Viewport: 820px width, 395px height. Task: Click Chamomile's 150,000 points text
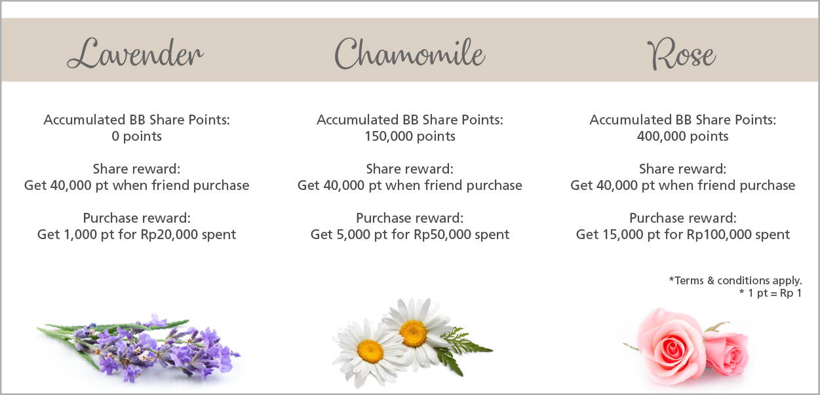410,136
